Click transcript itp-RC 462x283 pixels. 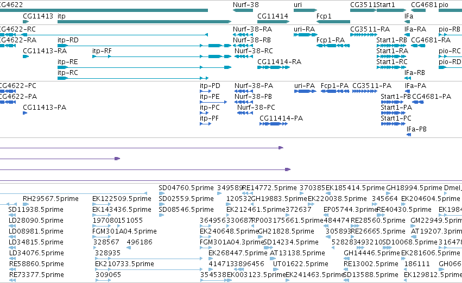[x=67, y=73]
